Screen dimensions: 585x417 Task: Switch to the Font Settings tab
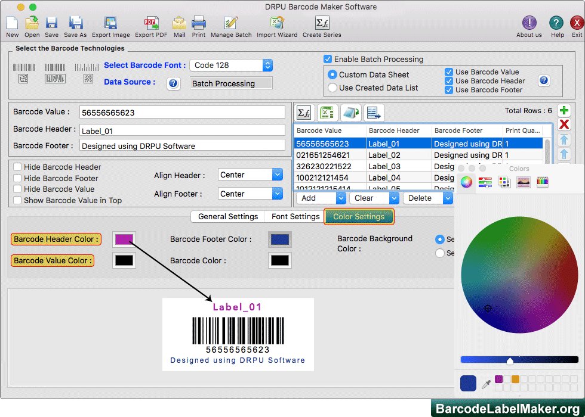[295, 217]
